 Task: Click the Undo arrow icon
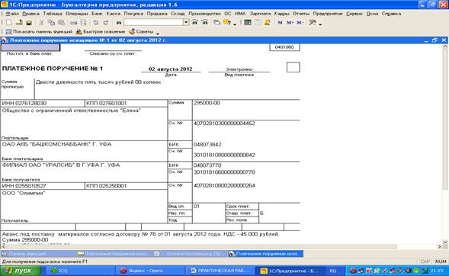click(x=96, y=22)
